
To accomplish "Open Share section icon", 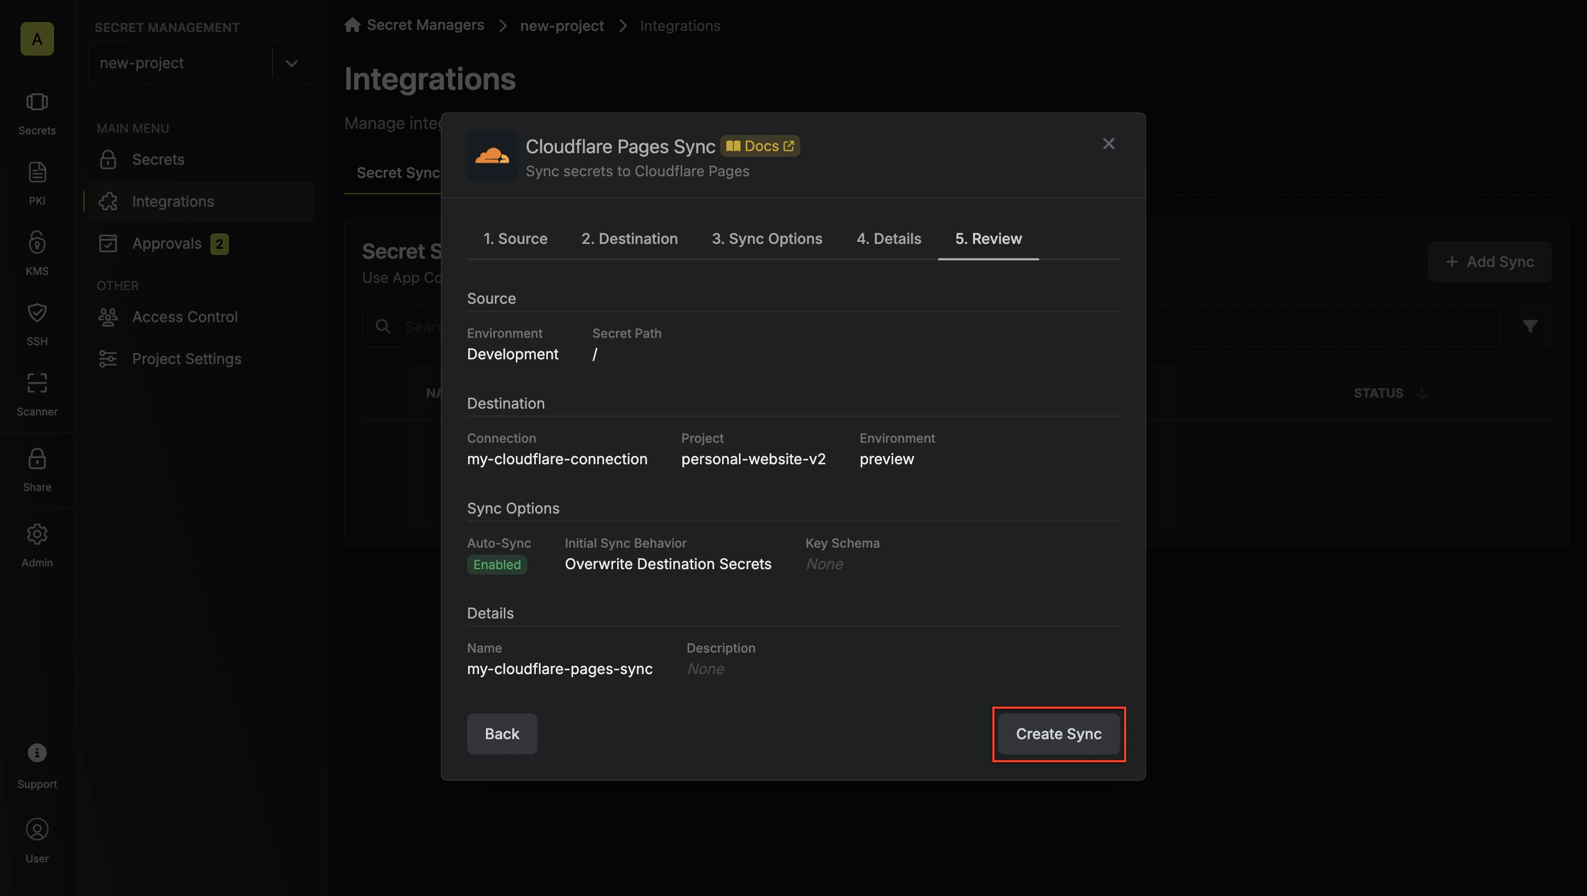I will (37, 470).
